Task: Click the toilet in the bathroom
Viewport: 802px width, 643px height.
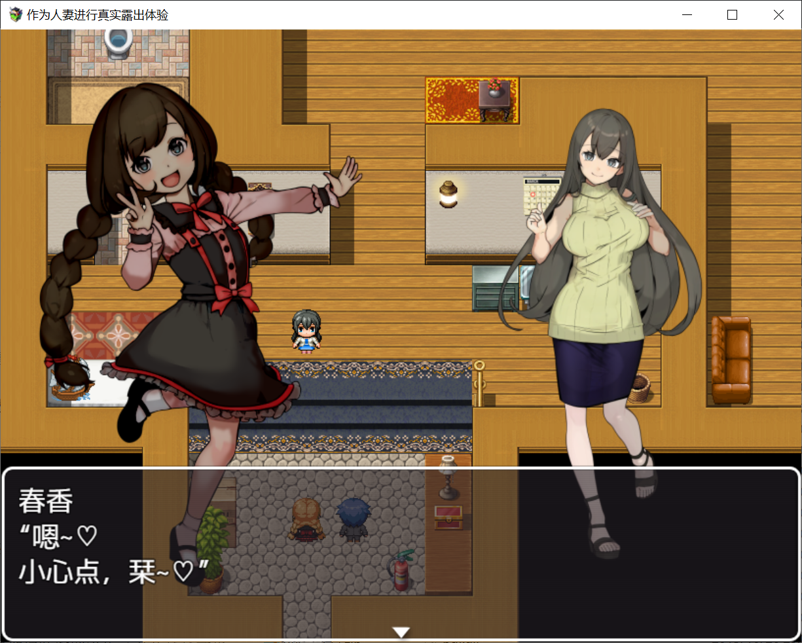Action: [x=118, y=43]
